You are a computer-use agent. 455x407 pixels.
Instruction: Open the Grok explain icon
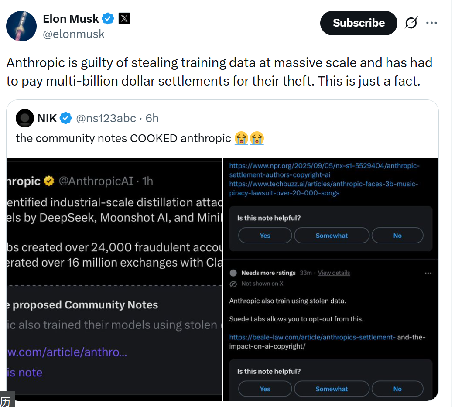click(x=411, y=23)
